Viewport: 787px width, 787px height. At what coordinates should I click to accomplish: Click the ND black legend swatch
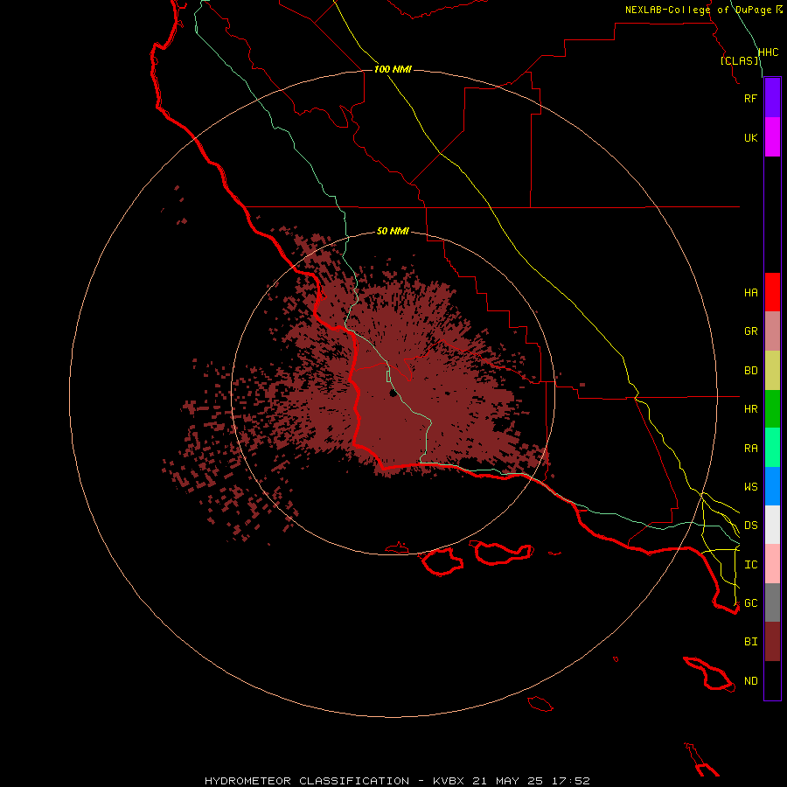[x=772, y=680]
